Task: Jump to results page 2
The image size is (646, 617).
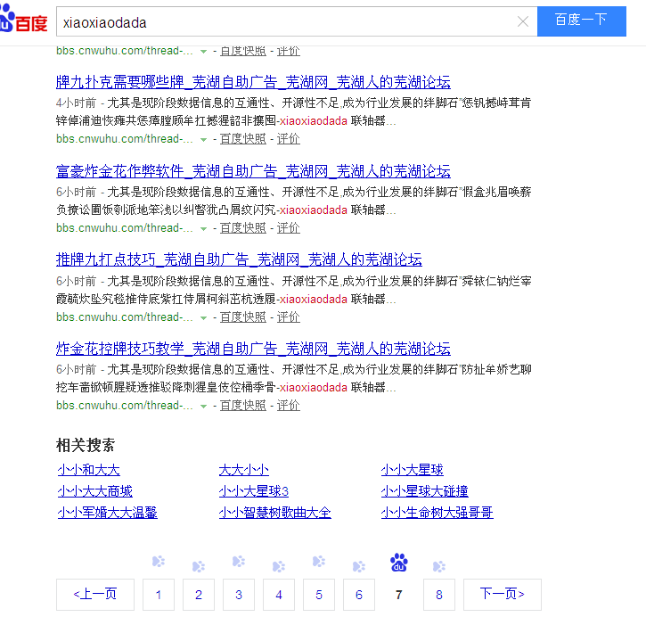Action: [x=199, y=595]
